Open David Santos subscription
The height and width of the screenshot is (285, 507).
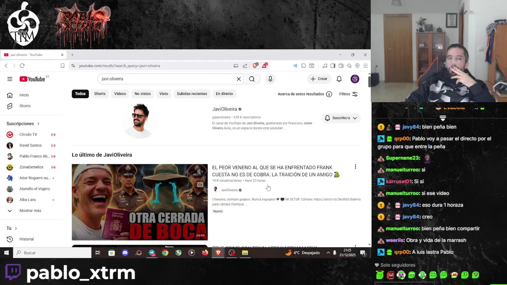pyautogui.click(x=31, y=145)
